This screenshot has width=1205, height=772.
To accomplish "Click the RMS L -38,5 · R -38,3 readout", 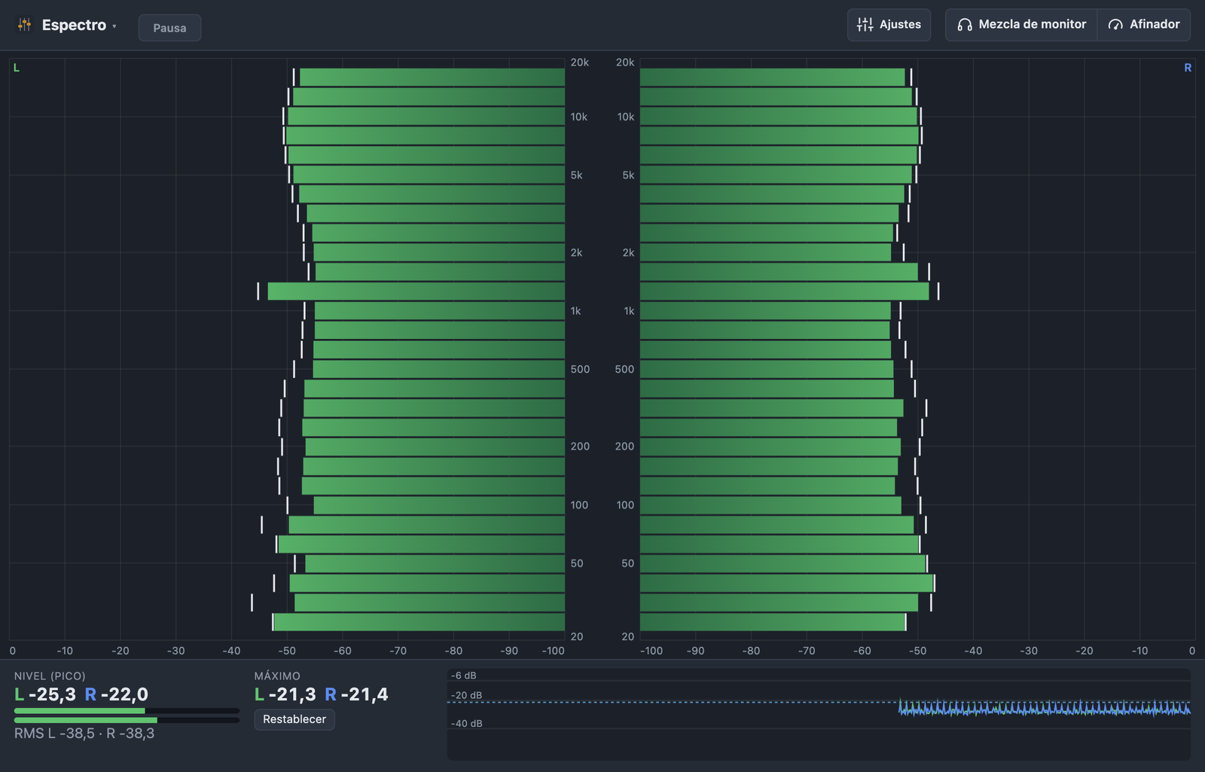I will (x=84, y=733).
